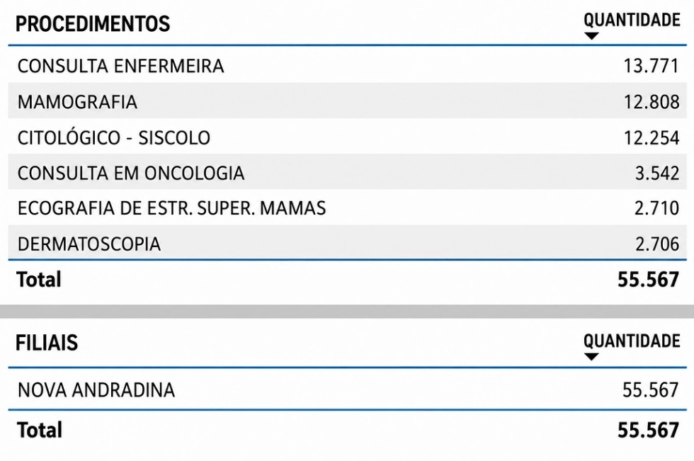Click the PROCEDIMENTOS column header

[93, 24]
